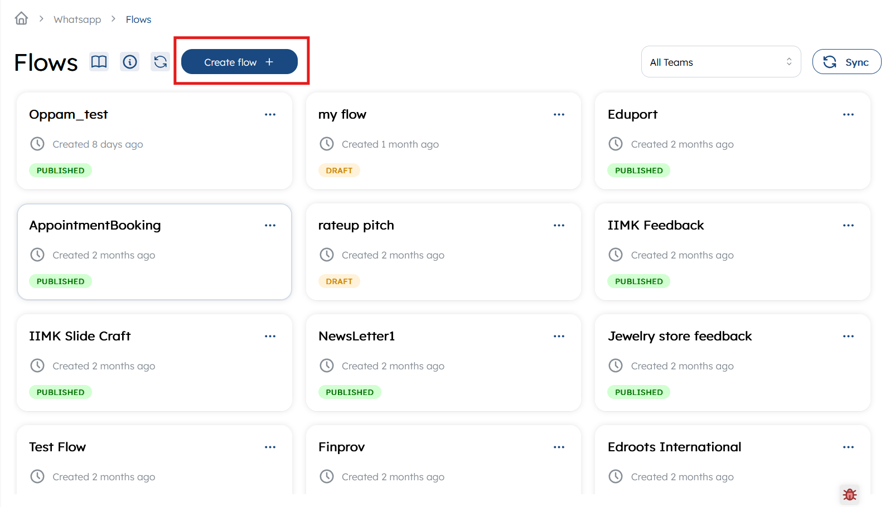Image resolution: width=895 pixels, height=507 pixels.
Task: Click the clock icon on my flow card
Action: tap(327, 144)
